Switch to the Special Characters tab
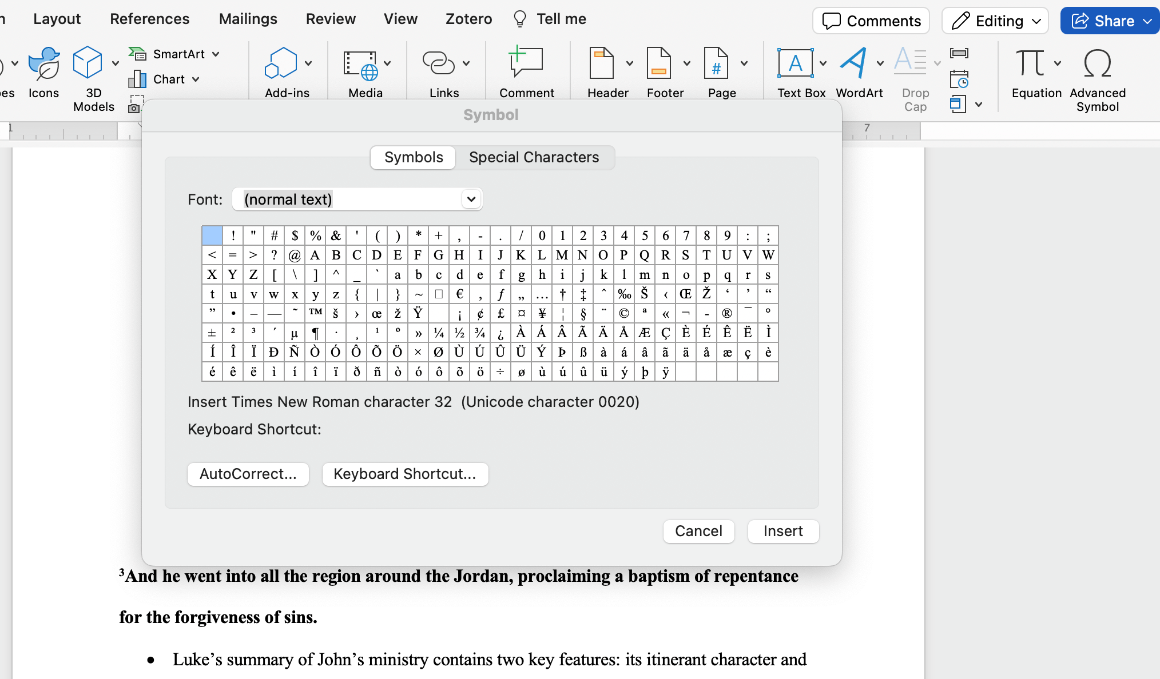 pyautogui.click(x=534, y=157)
